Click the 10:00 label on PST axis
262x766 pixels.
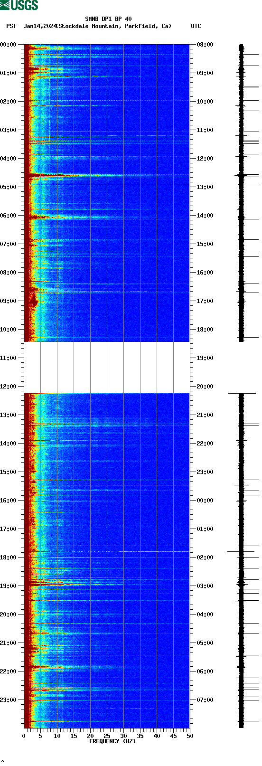tap(9, 330)
